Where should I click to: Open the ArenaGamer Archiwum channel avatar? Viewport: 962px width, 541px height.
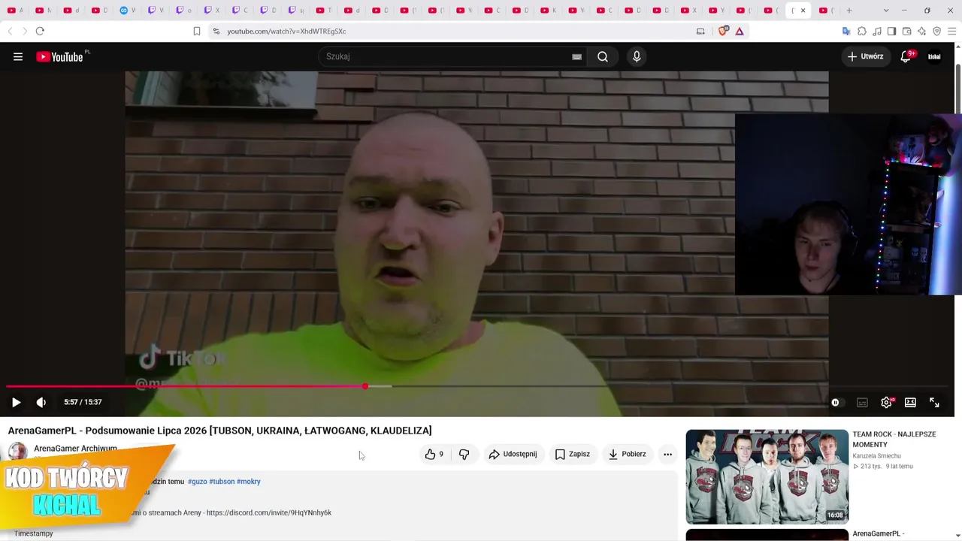(x=17, y=452)
